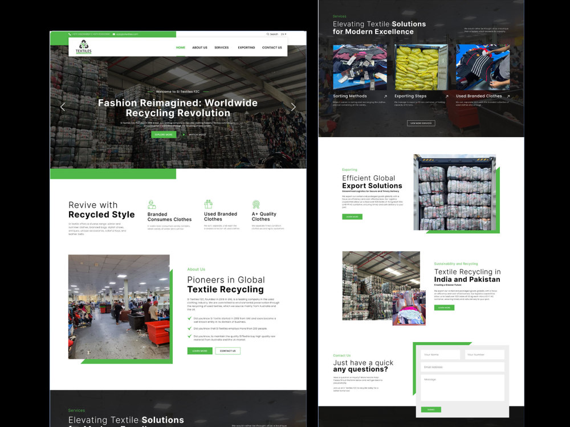This screenshot has height=427, width=570.
Task: Click the A+ Quality award icon
Action: 256,204
